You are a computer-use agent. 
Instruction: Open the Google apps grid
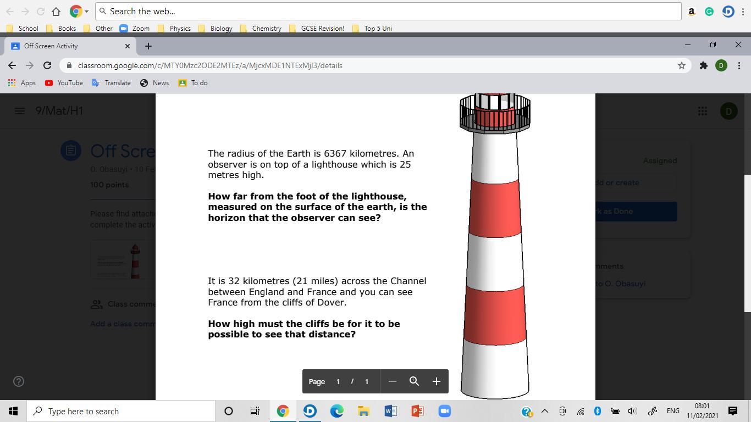point(702,111)
